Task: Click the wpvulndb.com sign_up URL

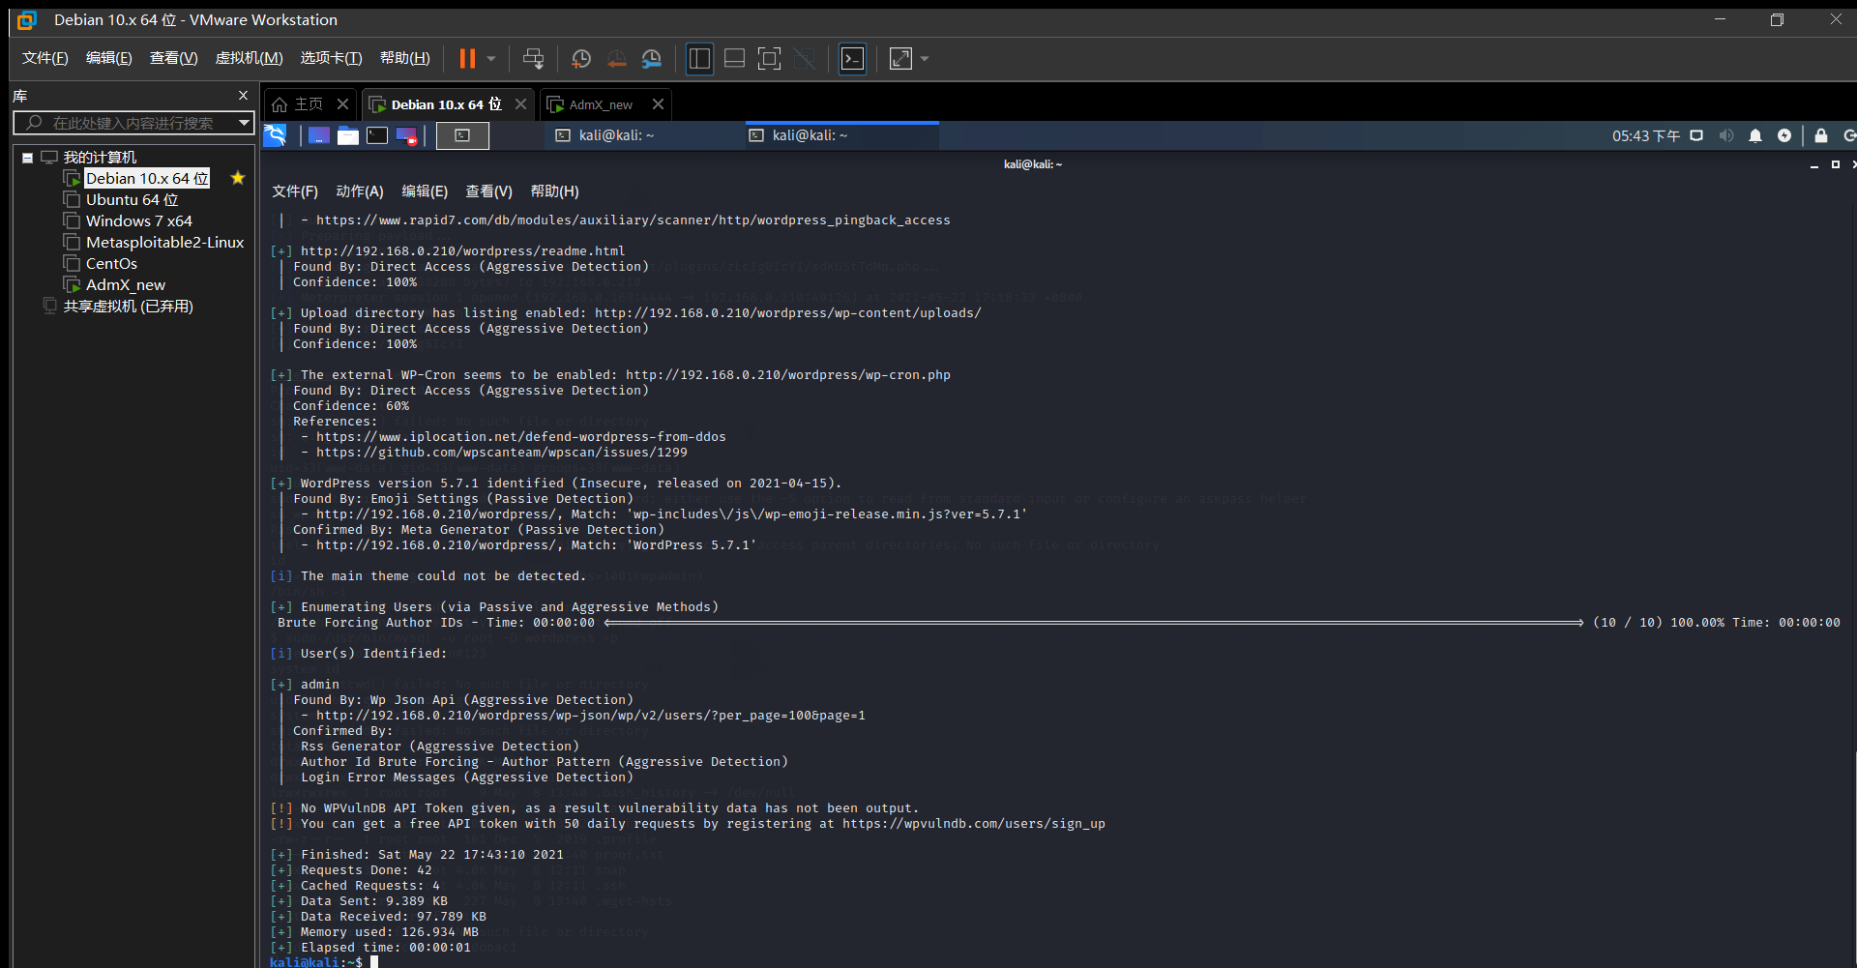Action: (x=973, y=824)
